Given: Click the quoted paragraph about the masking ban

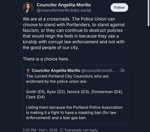Looking at the screenshot, I should click(x=74, y=112).
